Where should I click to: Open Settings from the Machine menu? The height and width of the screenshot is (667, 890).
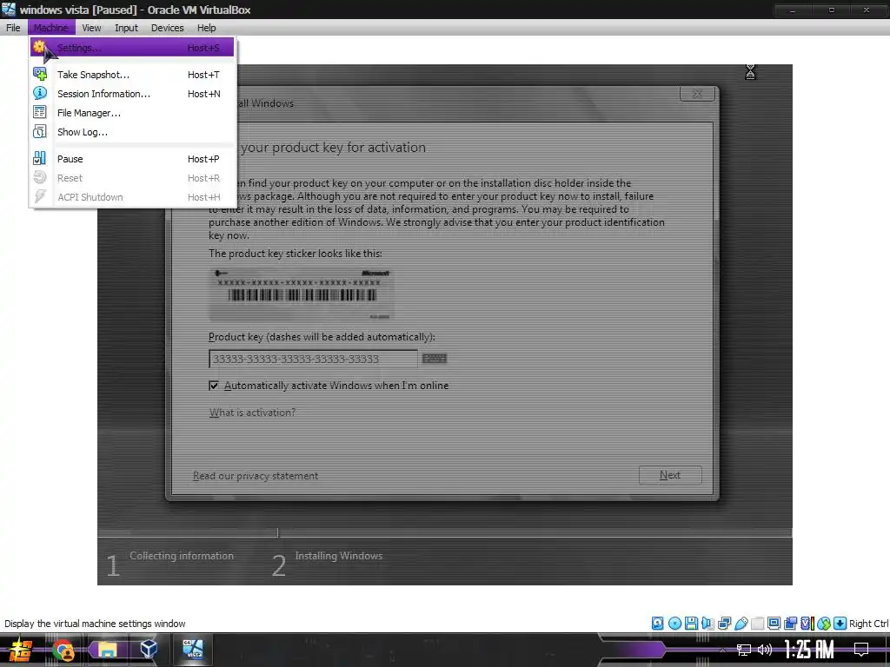pos(132,48)
